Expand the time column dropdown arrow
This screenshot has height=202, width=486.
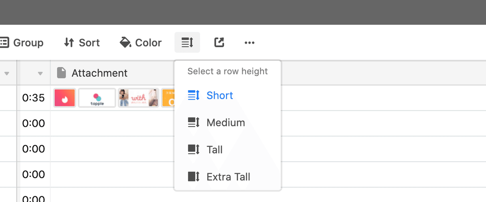point(40,73)
